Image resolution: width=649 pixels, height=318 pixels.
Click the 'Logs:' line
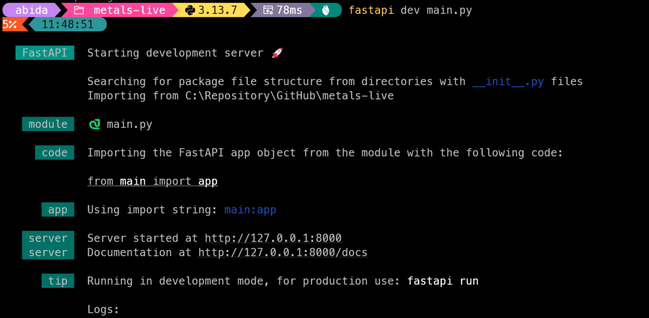pyautogui.click(x=103, y=309)
